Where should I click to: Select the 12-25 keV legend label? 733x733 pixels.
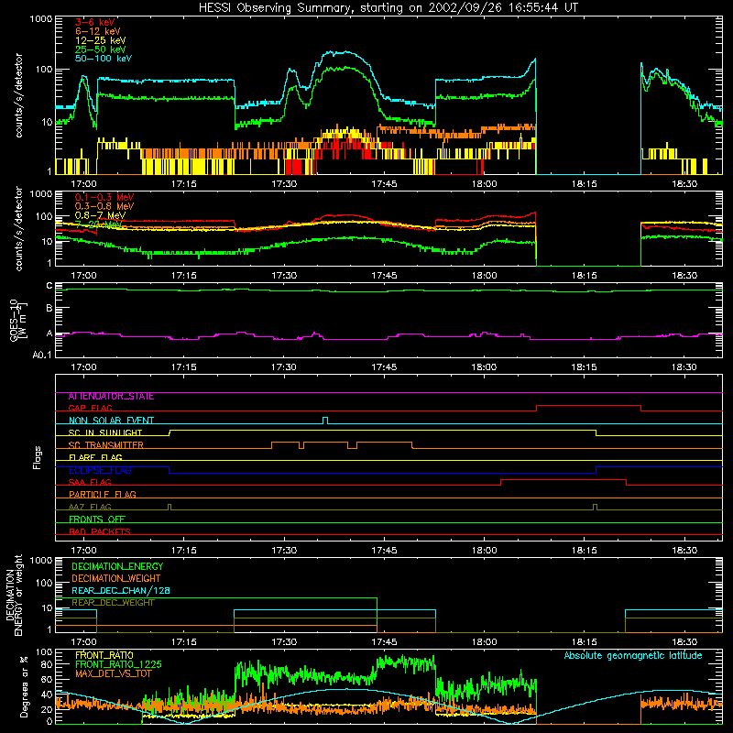click(101, 40)
